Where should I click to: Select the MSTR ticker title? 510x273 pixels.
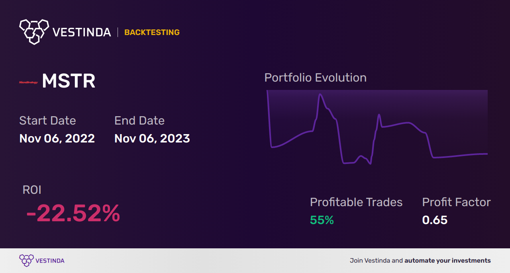[x=69, y=81]
